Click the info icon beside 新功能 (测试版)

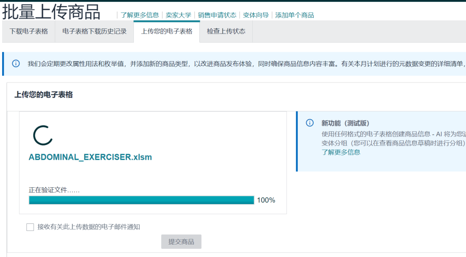point(309,123)
